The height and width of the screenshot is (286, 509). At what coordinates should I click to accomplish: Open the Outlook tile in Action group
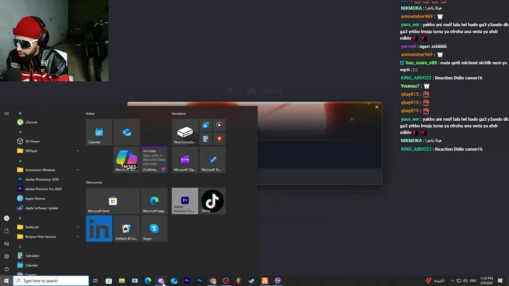(x=126, y=132)
